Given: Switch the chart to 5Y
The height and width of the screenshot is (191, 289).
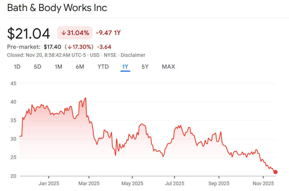Looking at the screenshot, I should [x=145, y=67].
